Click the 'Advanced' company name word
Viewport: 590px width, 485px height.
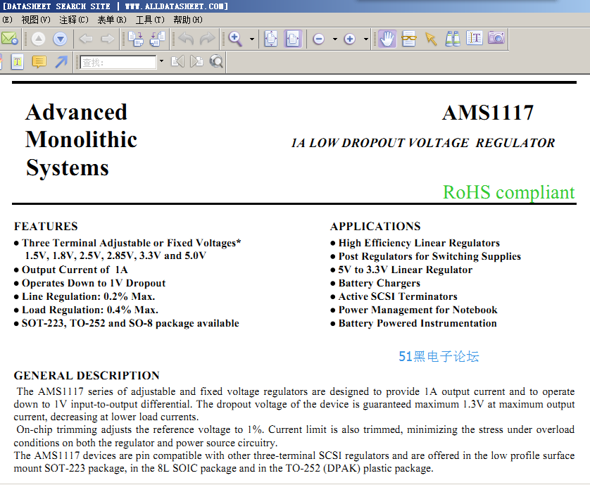[76, 112]
